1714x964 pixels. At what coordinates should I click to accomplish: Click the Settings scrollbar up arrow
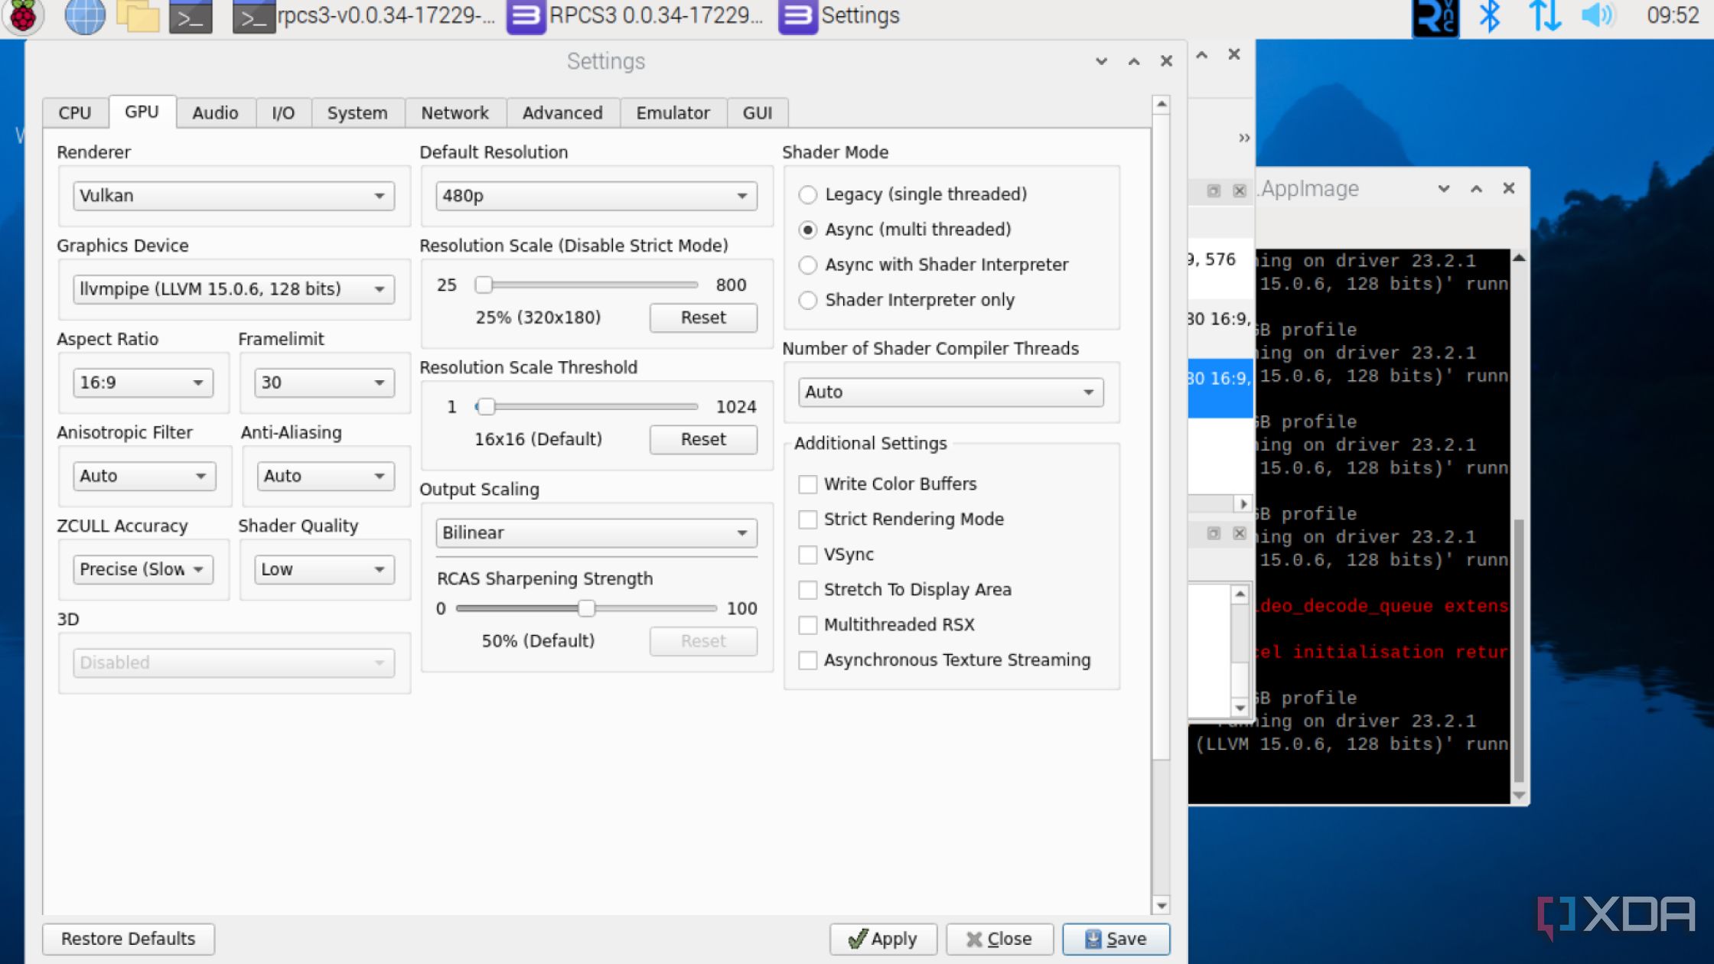pyautogui.click(x=1161, y=104)
